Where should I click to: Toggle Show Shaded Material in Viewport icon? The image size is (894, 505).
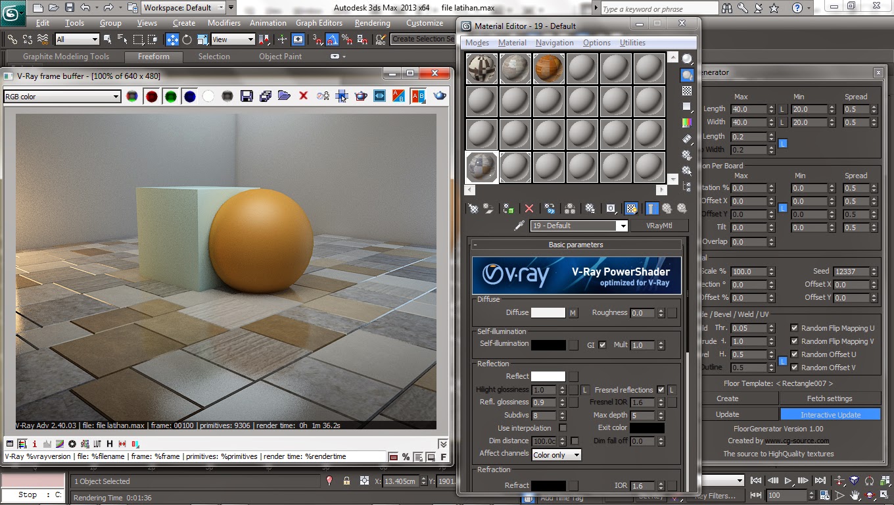pos(631,208)
